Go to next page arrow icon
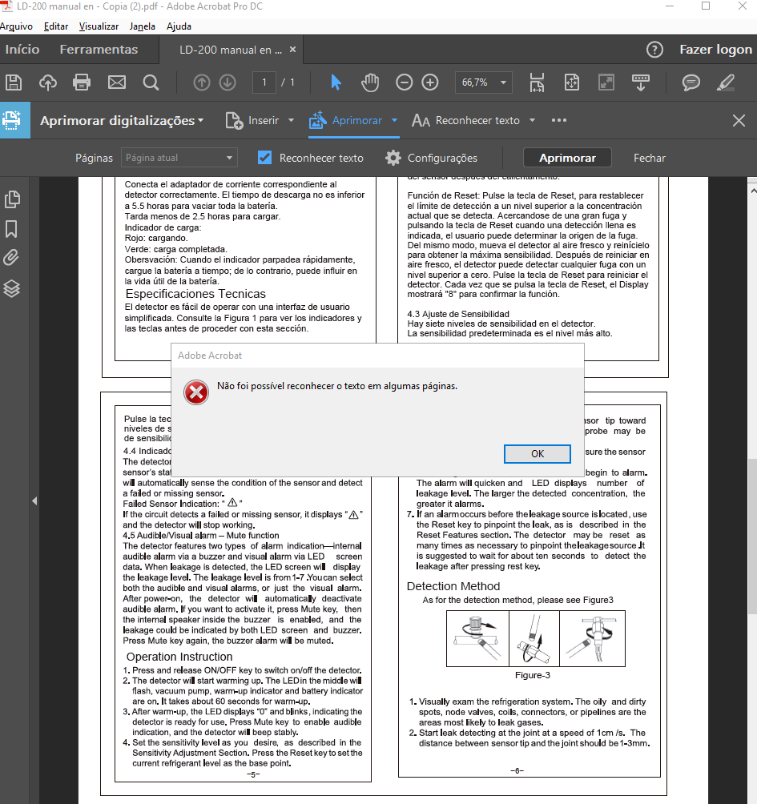This screenshot has height=804, width=757. (x=228, y=82)
